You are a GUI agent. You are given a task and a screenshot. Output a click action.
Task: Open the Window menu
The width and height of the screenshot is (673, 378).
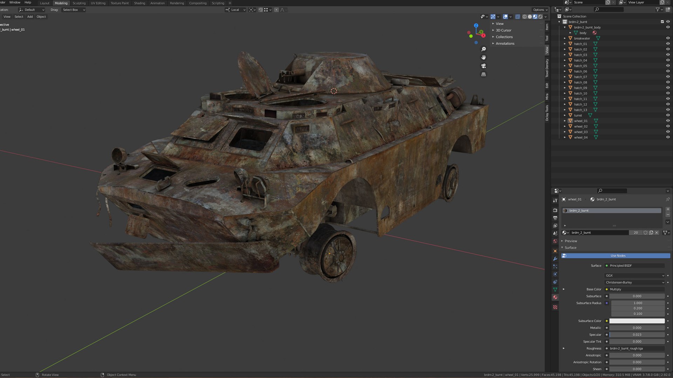tap(15, 2)
